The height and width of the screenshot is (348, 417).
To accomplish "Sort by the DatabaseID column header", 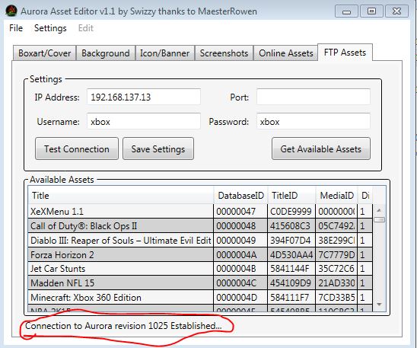I will (x=240, y=195).
